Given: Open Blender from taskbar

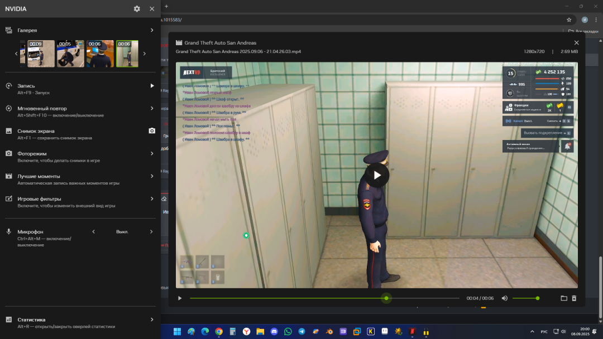Looking at the screenshot, I should click(329, 332).
